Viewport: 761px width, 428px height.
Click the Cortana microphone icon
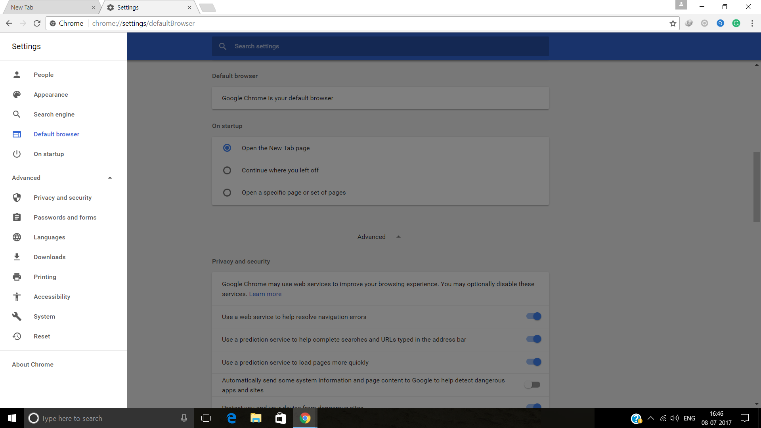184,418
